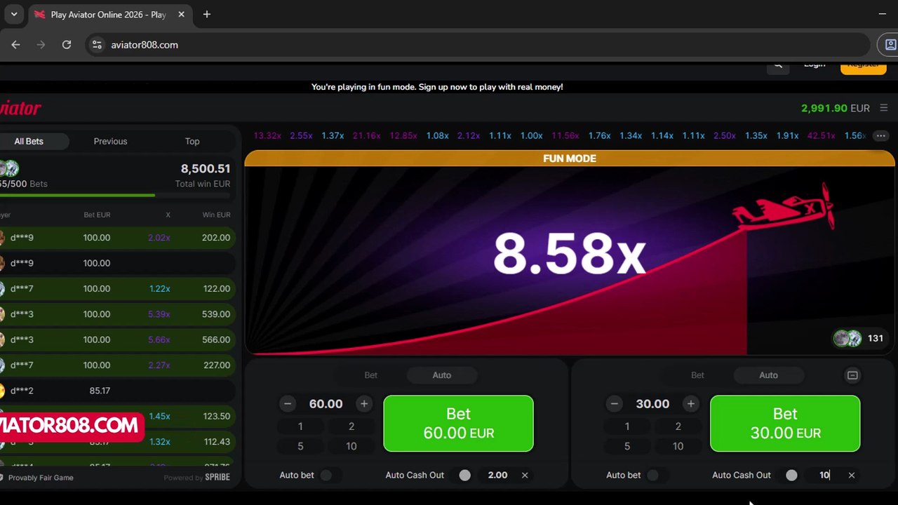Click the 2.50x round history multiplier
The height and width of the screenshot is (505, 898).
coord(725,135)
